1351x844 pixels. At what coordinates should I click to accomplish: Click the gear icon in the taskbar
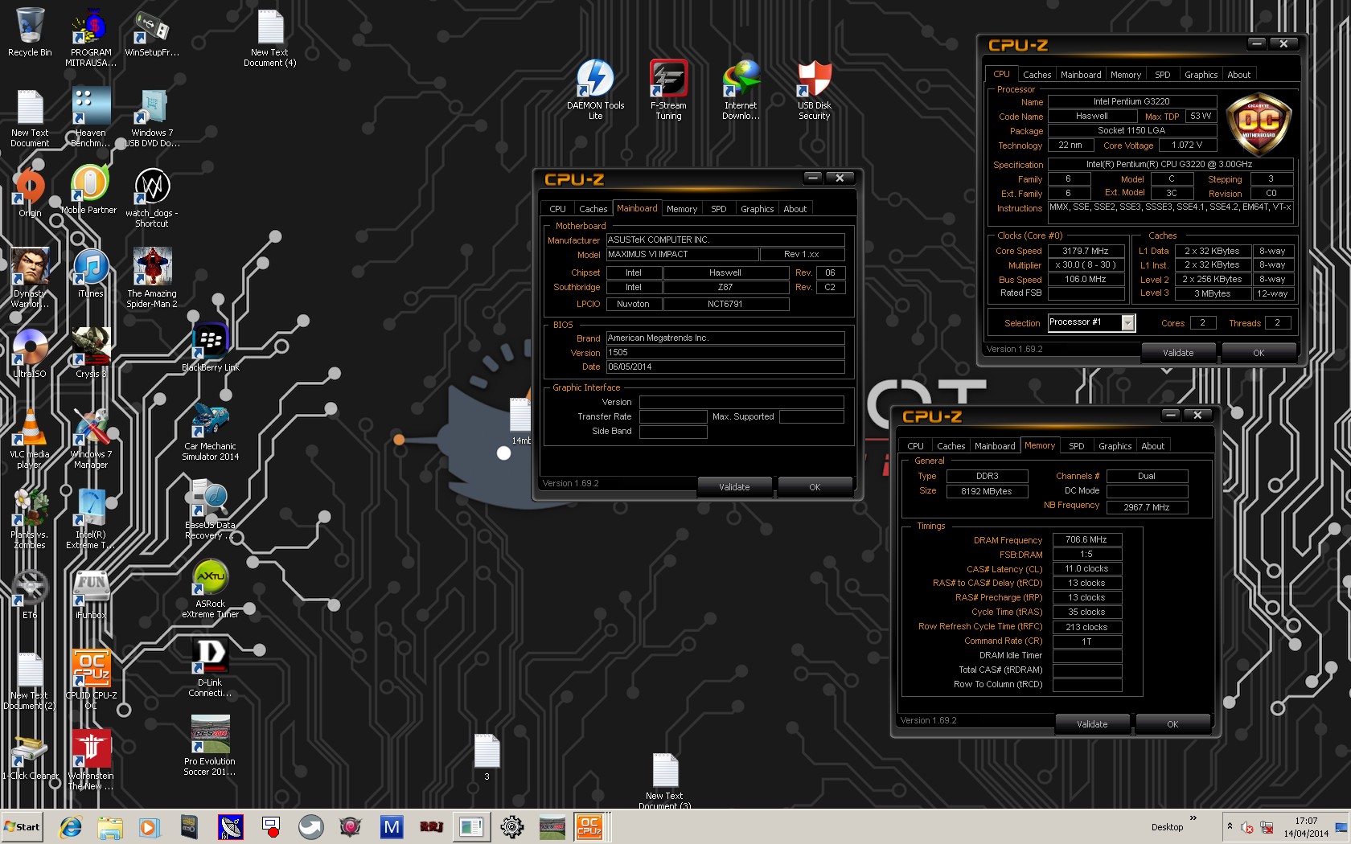point(511,826)
